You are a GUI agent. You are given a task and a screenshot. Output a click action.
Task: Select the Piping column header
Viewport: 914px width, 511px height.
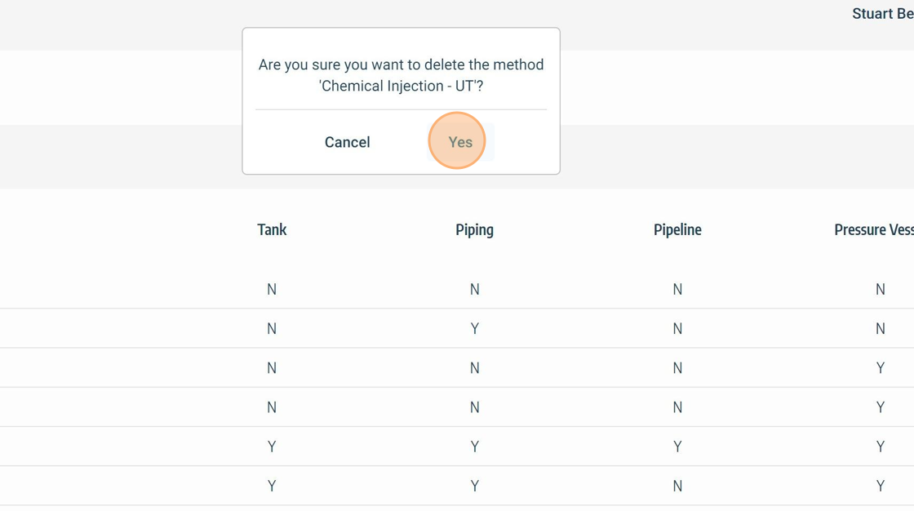pyautogui.click(x=474, y=230)
